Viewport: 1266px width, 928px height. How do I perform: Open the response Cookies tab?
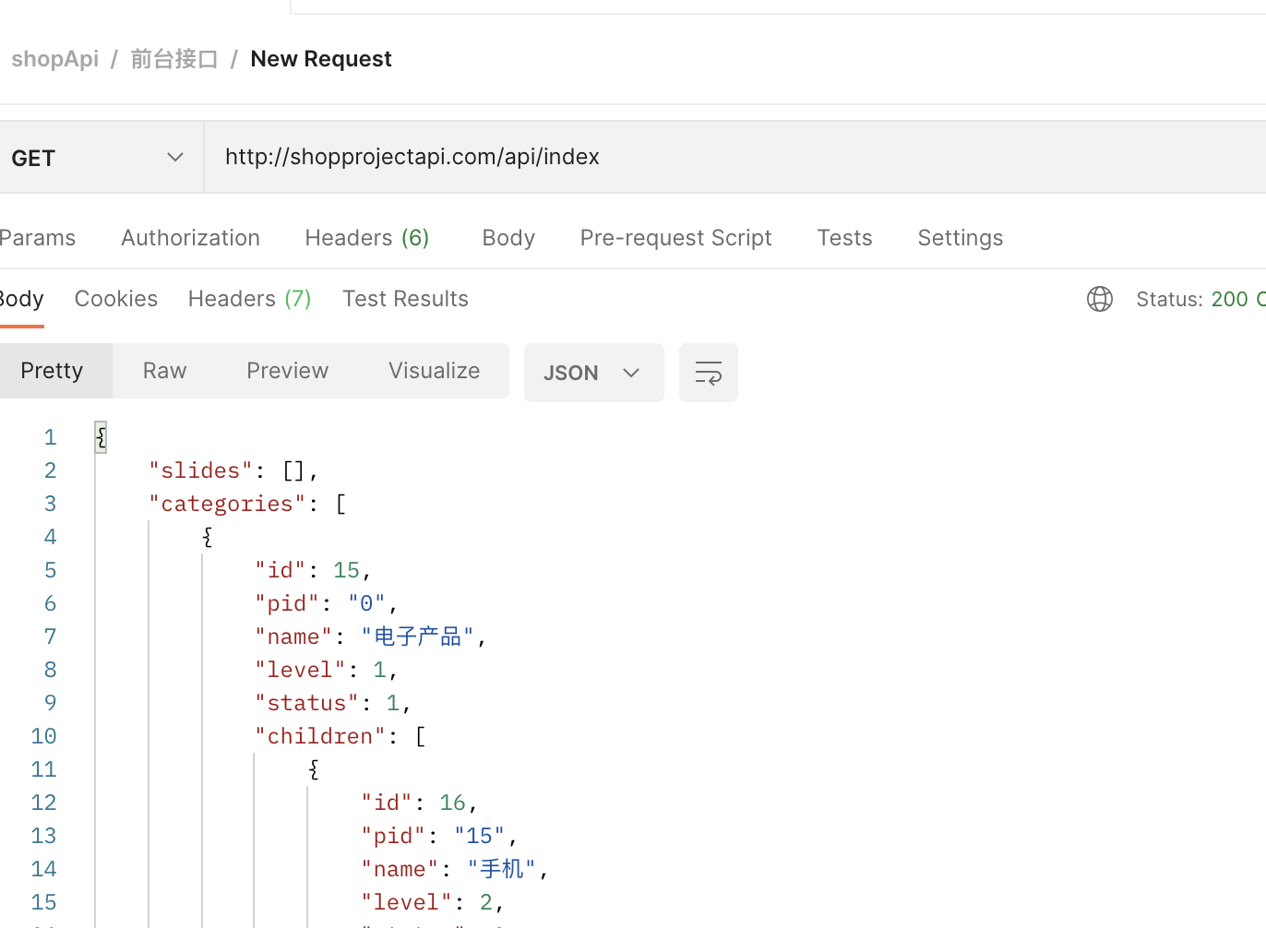pyautogui.click(x=115, y=299)
